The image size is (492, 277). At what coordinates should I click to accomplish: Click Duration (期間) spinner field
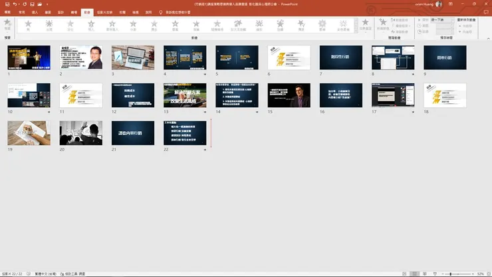coord(445,26)
